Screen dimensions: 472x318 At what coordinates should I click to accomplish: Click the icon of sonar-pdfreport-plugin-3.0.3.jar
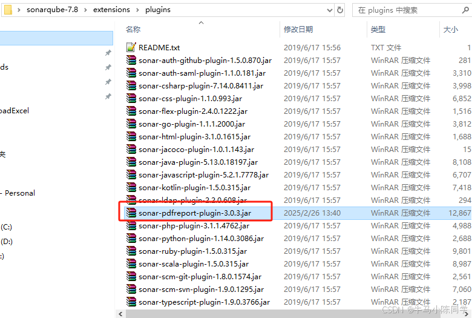click(131, 213)
